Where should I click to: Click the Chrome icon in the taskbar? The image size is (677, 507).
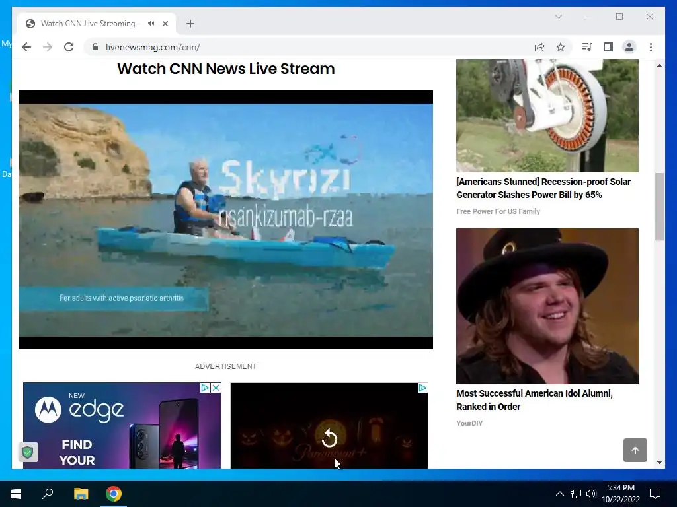click(x=114, y=494)
